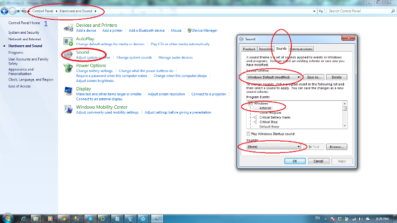The width and height of the screenshot is (397, 223).
Task: Open the address bar history dropdown
Action: [x=314, y=11]
